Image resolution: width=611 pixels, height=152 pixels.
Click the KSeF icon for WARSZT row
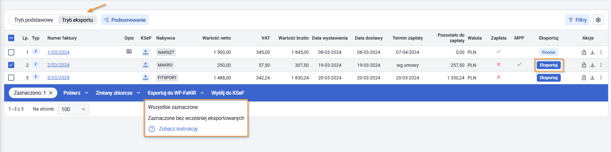(x=146, y=52)
